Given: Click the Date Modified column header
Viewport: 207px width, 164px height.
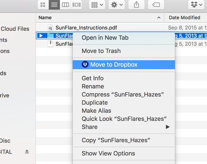Looking at the screenshot, I should (184, 17).
